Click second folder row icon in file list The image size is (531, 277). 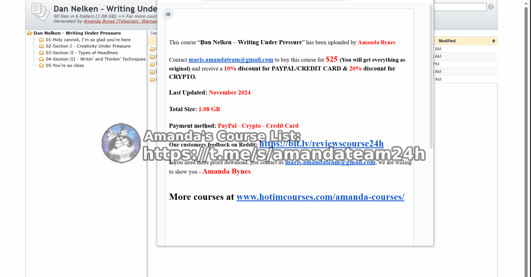[153, 57]
